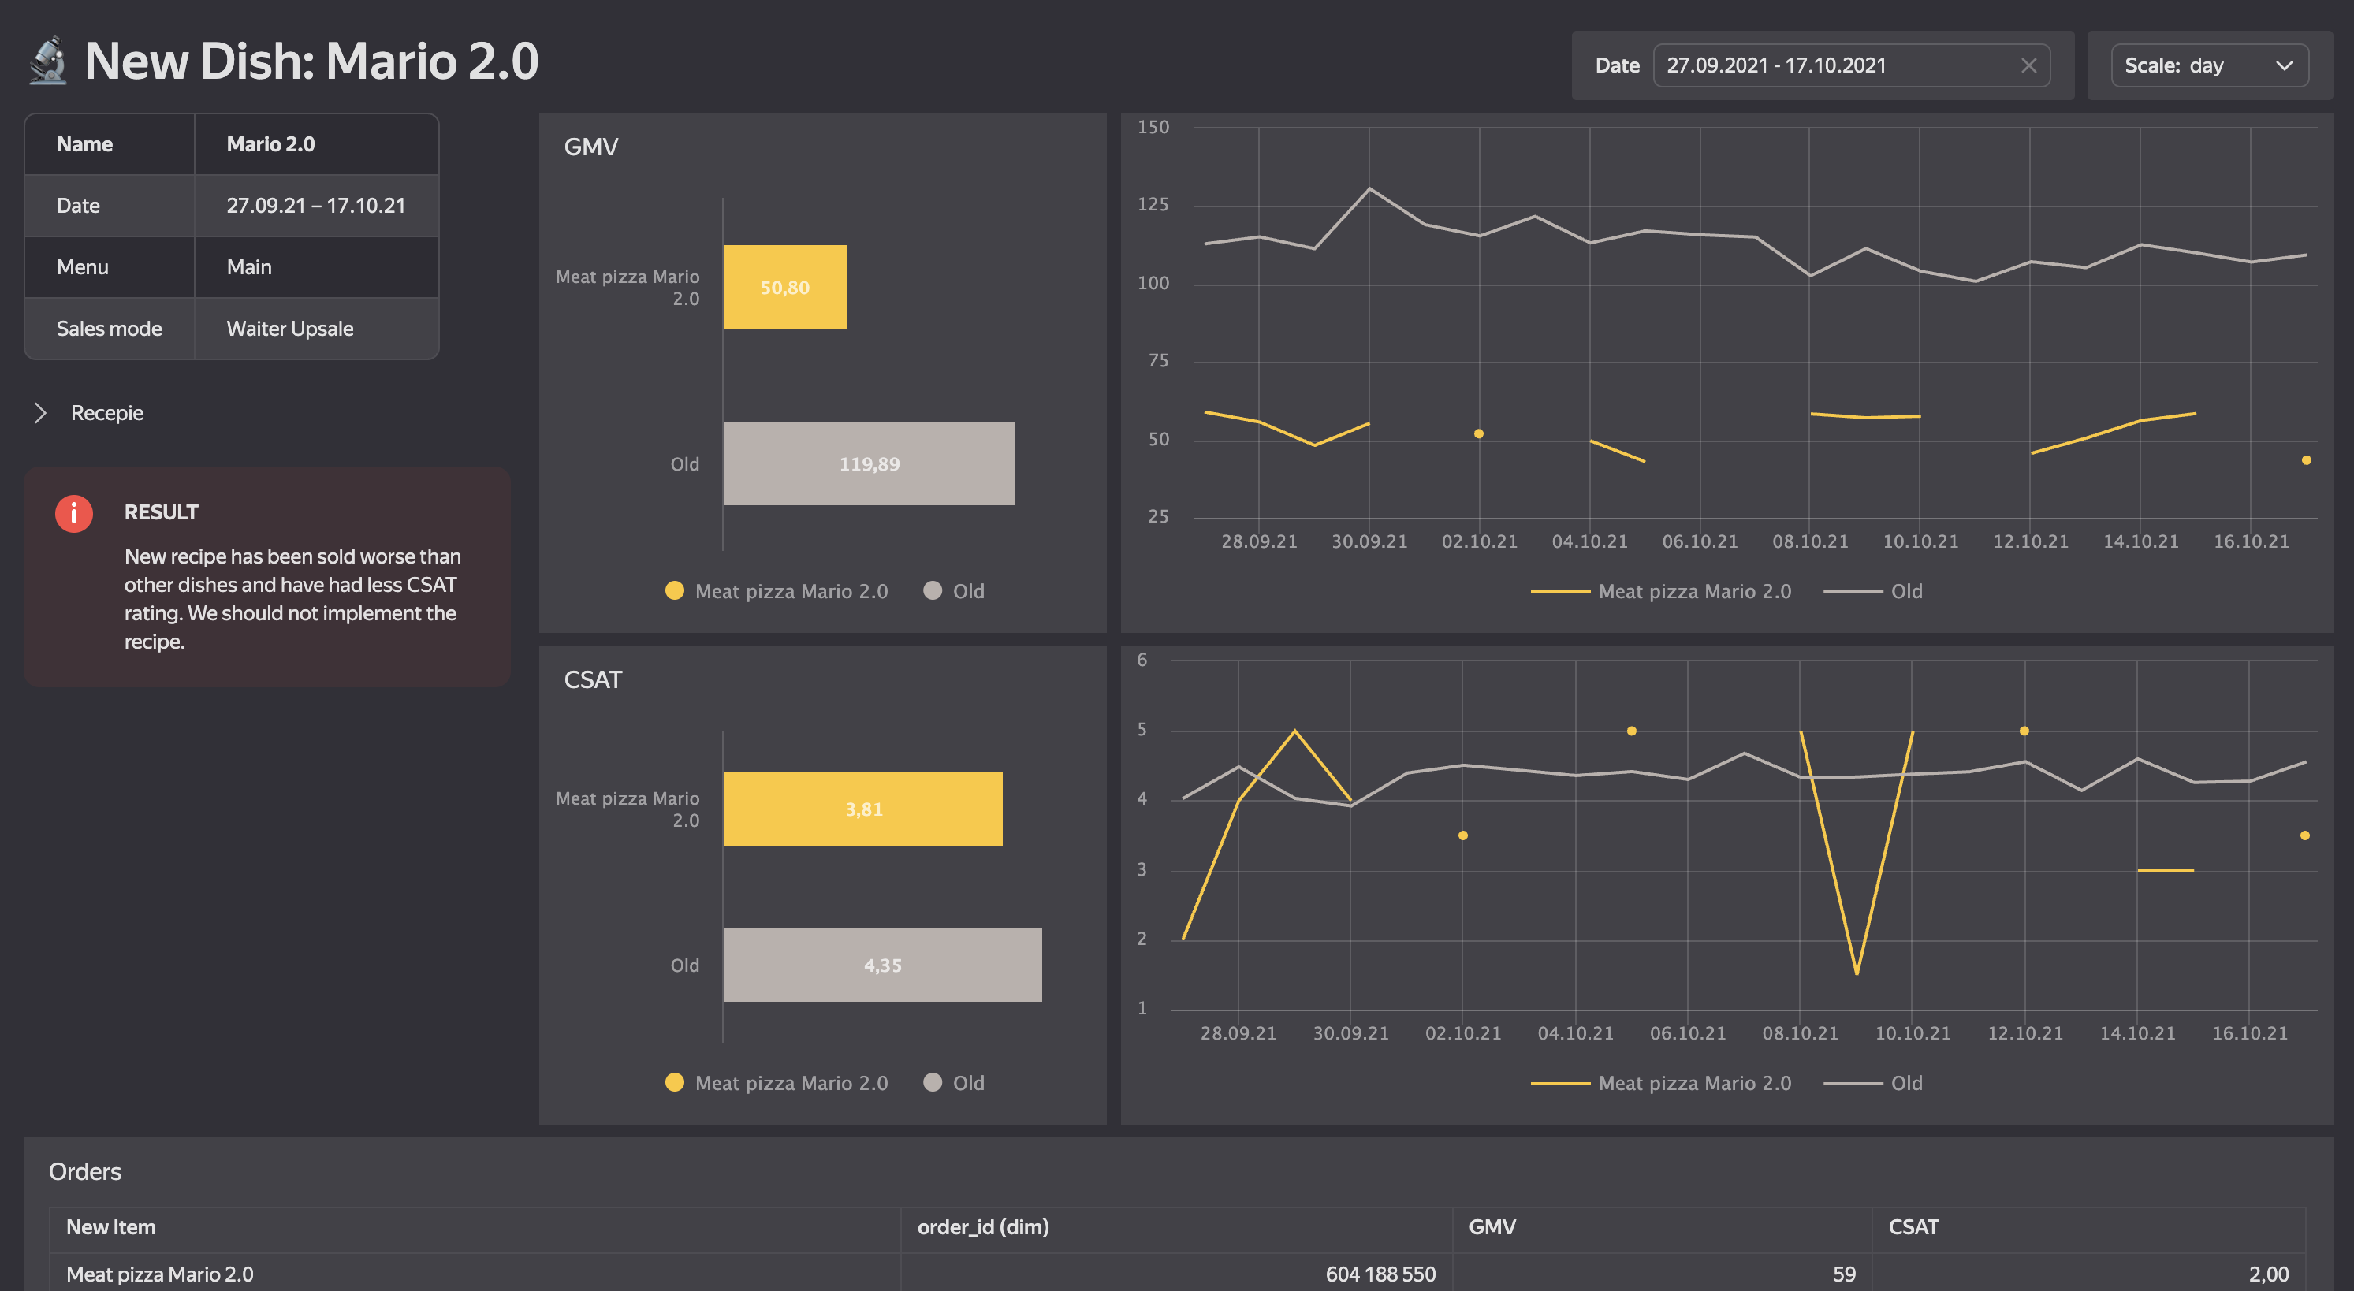Click the order_id (dim) column header
Screen dimensions: 2354x1291
coord(982,1227)
